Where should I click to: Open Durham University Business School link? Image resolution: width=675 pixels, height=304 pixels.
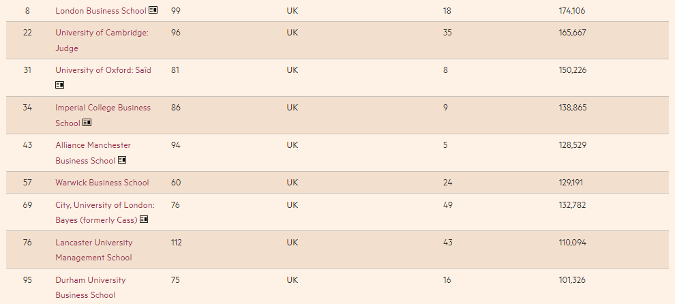pyautogui.click(x=91, y=287)
